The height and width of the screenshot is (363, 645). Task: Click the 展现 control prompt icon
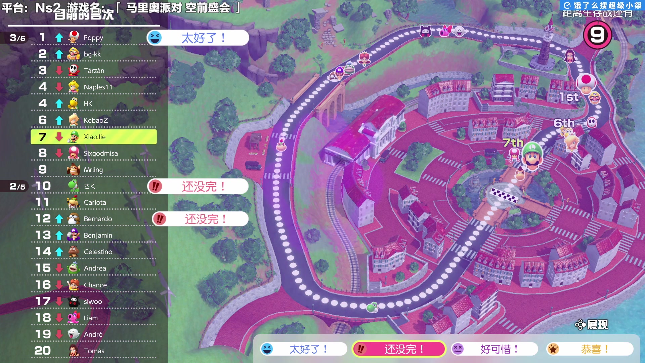click(580, 325)
